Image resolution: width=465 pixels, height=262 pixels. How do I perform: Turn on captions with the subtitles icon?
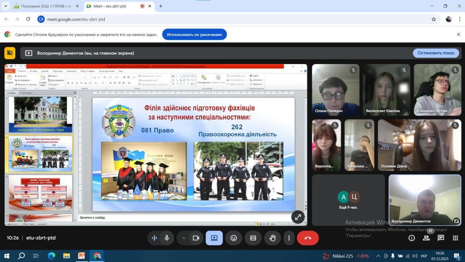(253, 238)
